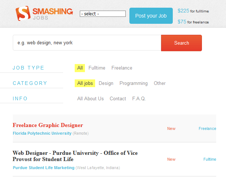The height and width of the screenshot is (183, 226).
Task: Click Florida Polytechnic University company name
Action: click(x=42, y=133)
